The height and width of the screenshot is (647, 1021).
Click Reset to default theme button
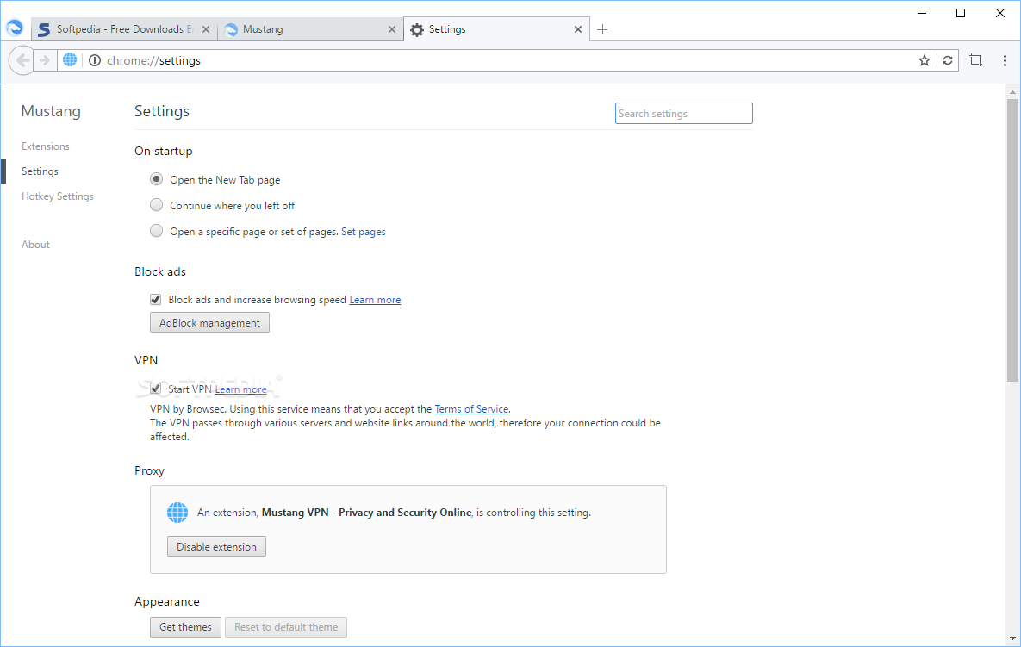tap(286, 627)
